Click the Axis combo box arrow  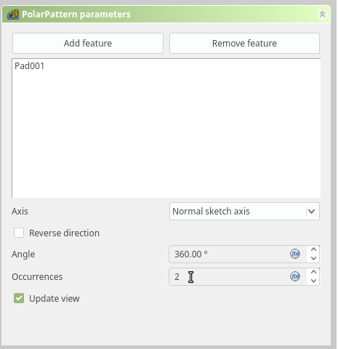(312, 212)
